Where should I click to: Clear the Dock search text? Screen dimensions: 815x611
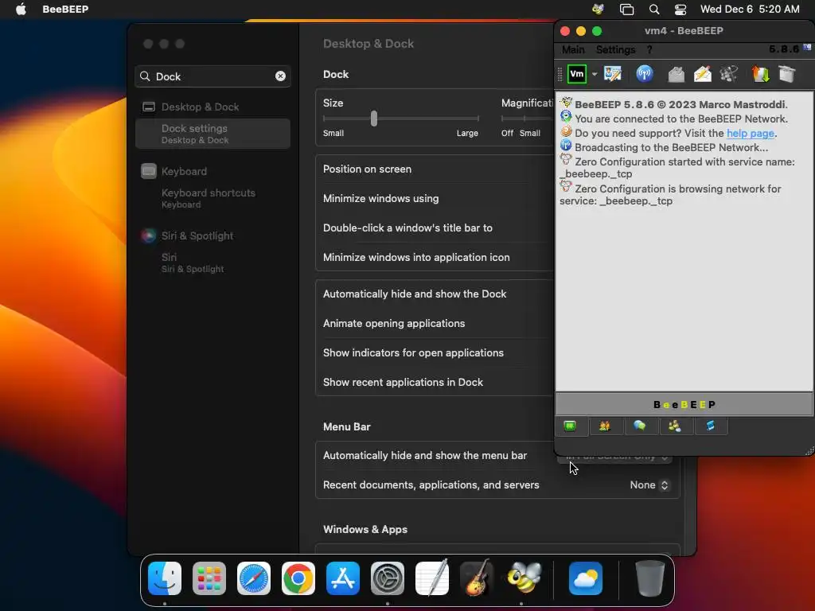pos(280,76)
